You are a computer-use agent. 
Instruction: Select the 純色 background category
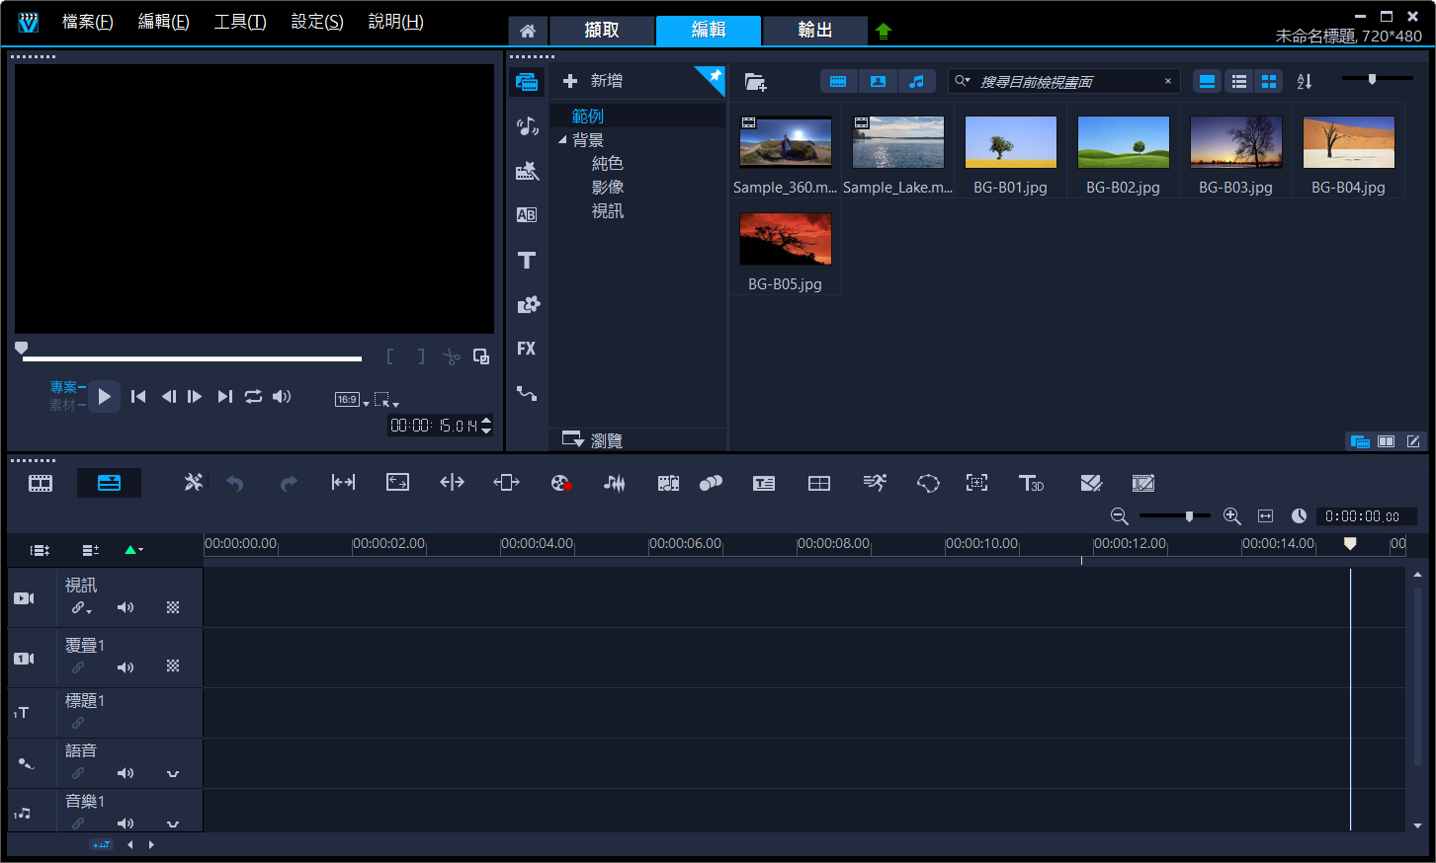(x=608, y=164)
